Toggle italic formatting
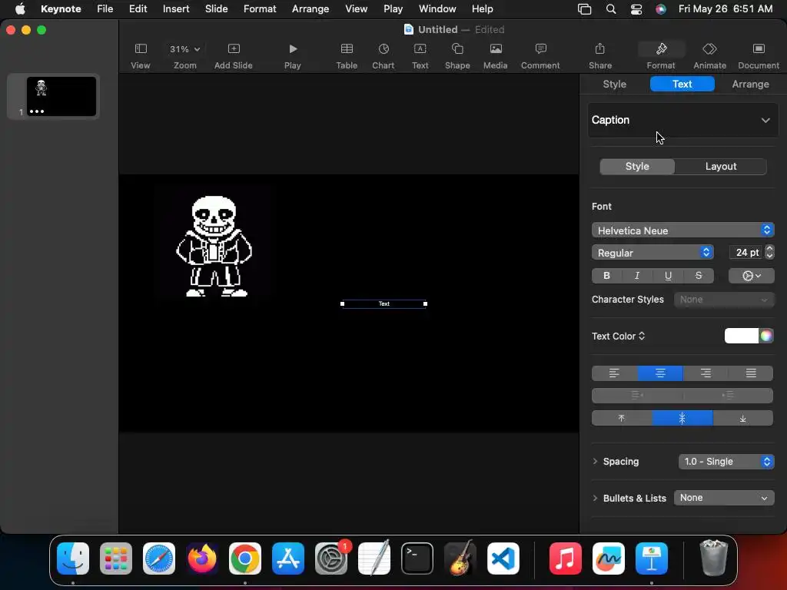787x590 pixels. click(x=637, y=276)
